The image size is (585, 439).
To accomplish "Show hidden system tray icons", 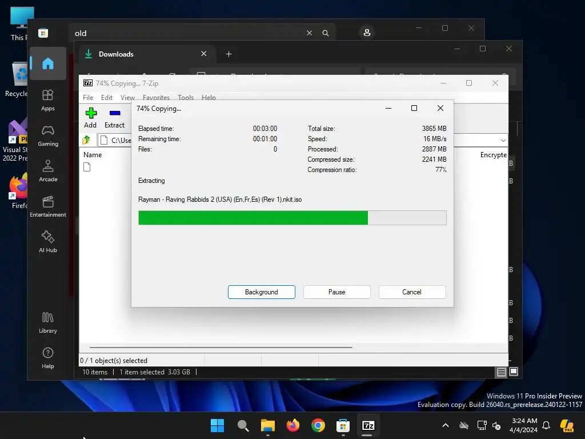I will tap(446, 425).
